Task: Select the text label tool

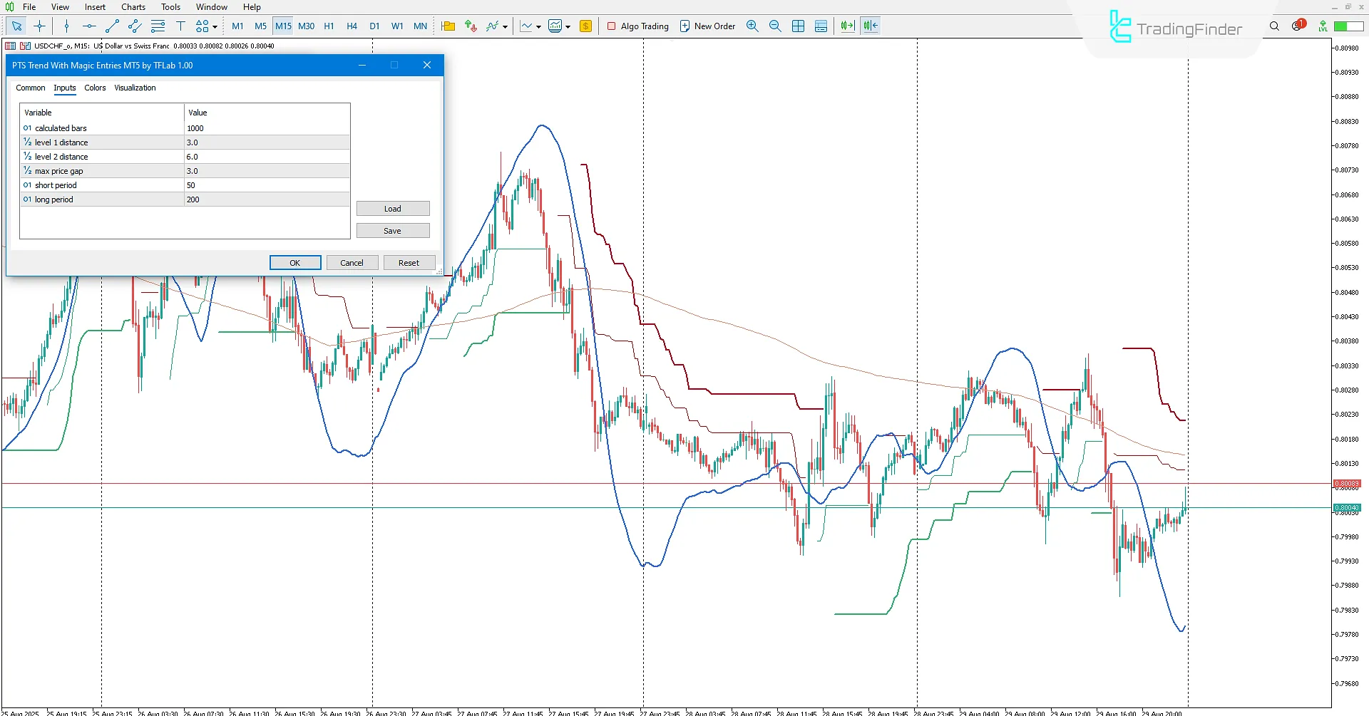Action: pyautogui.click(x=180, y=26)
